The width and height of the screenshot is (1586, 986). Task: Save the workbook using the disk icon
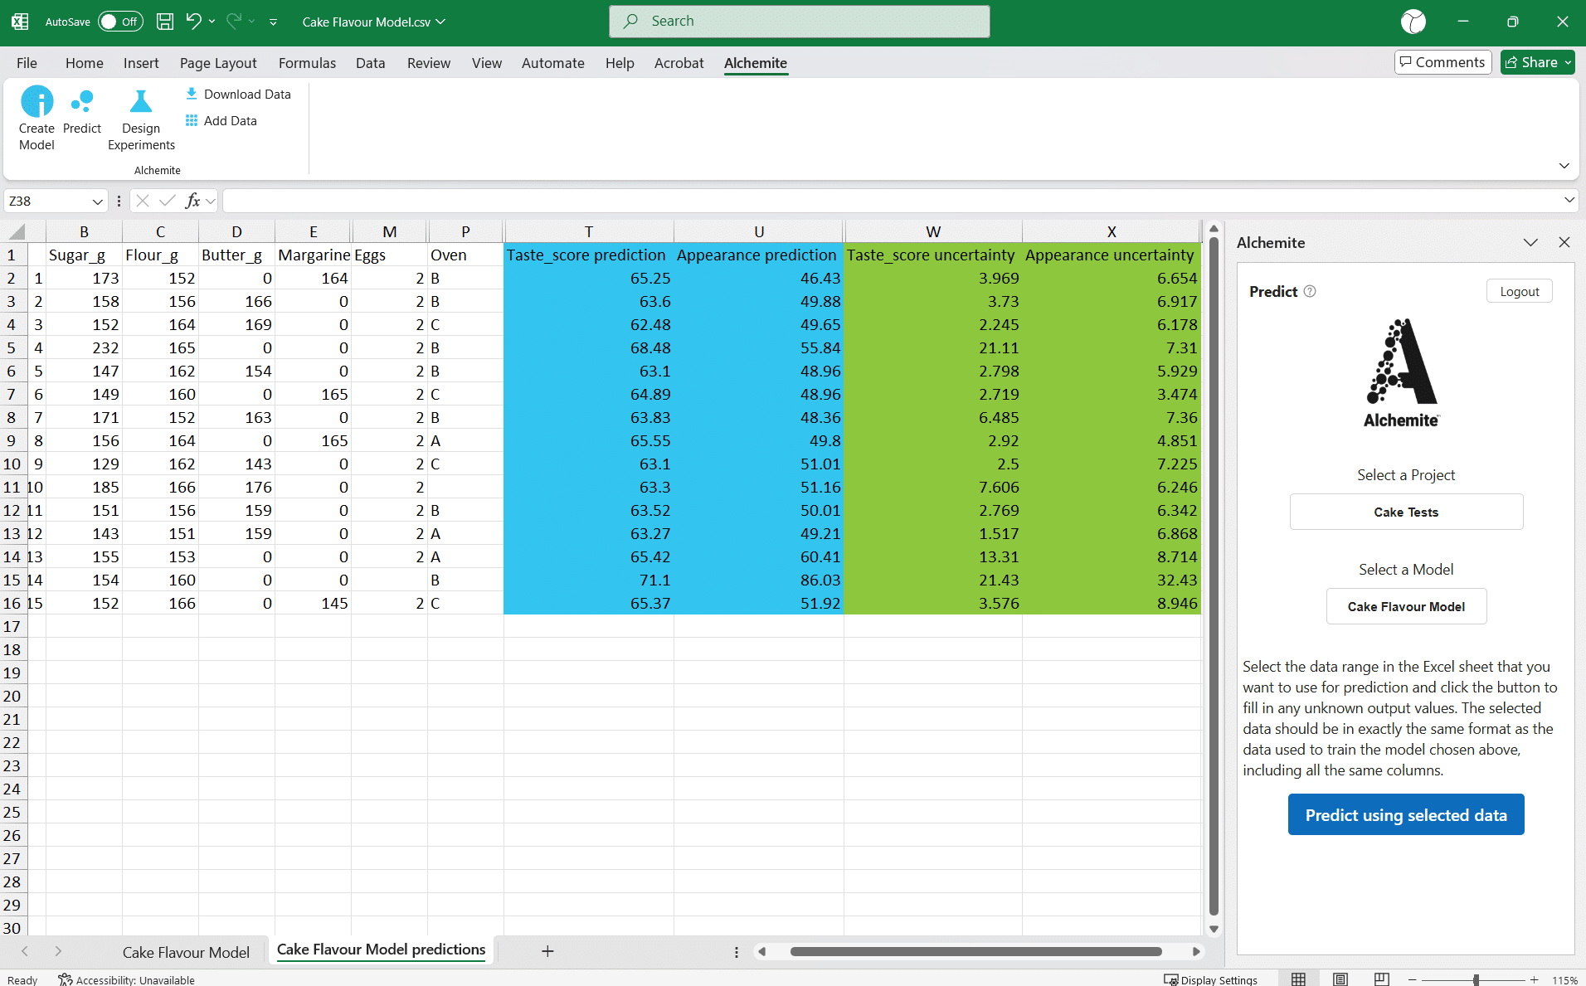pyautogui.click(x=165, y=22)
